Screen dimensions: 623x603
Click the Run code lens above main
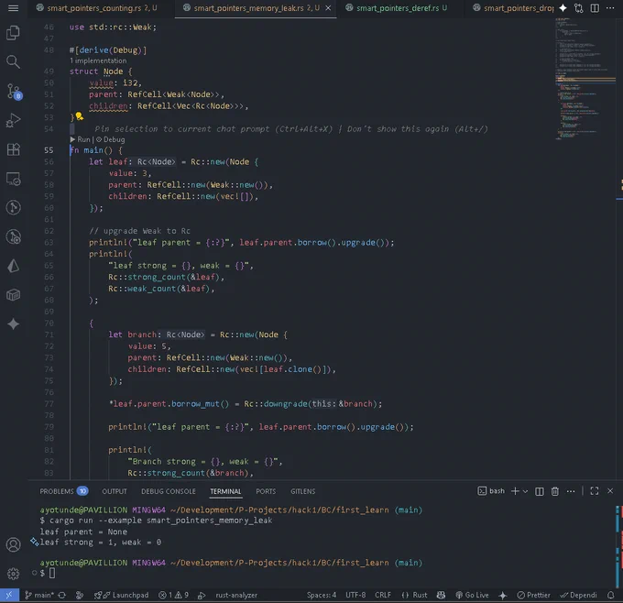click(83, 139)
